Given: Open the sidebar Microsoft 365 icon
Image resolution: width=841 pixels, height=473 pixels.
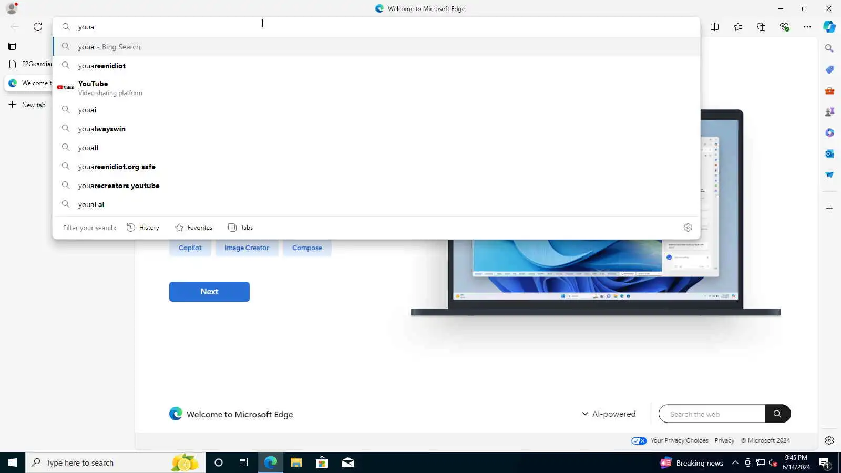Looking at the screenshot, I should 829,132.
